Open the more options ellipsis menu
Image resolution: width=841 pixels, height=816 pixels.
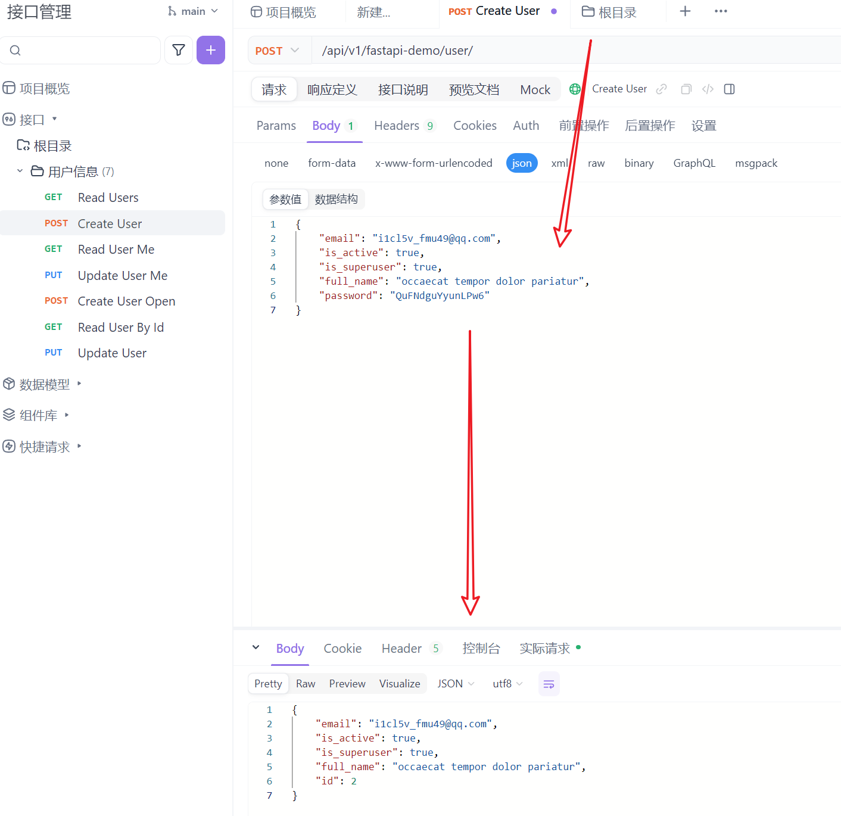pos(721,11)
